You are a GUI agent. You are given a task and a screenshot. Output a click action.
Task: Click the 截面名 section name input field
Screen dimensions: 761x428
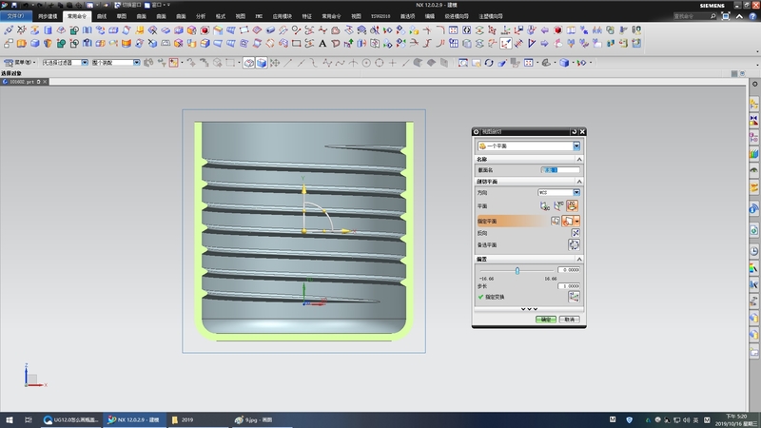(560, 169)
